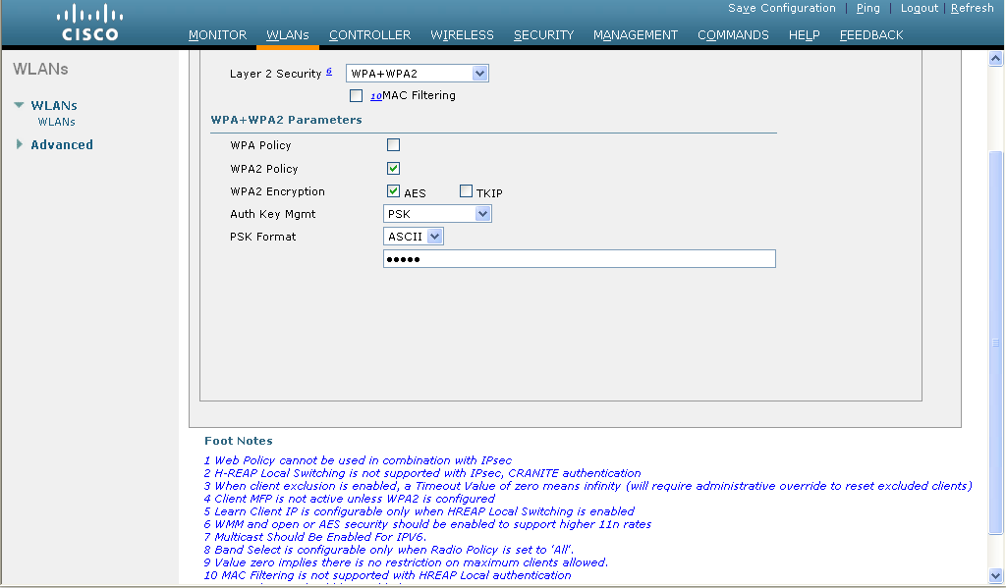The height and width of the screenshot is (588, 1006).
Task: Uncheck the WPA2 Policy checkbox
Action: [x=393, y=168]
